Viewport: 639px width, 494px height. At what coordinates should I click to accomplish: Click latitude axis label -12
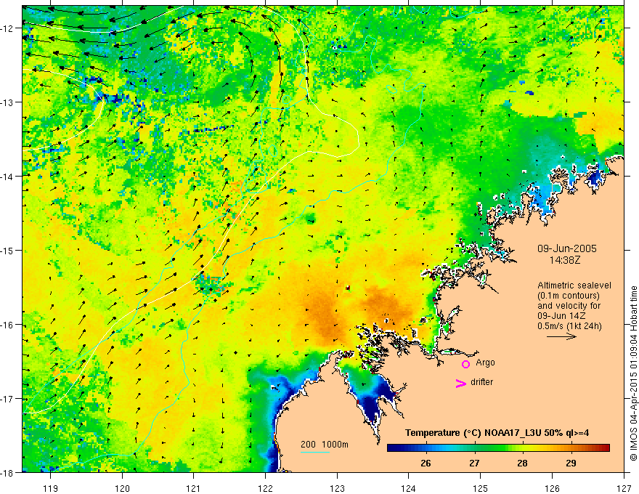[8, 28]
